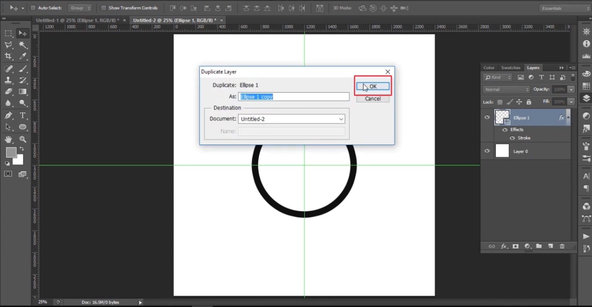Hide the Layer 0 layer
Screen dimensions: 592x307
(487, 151)
